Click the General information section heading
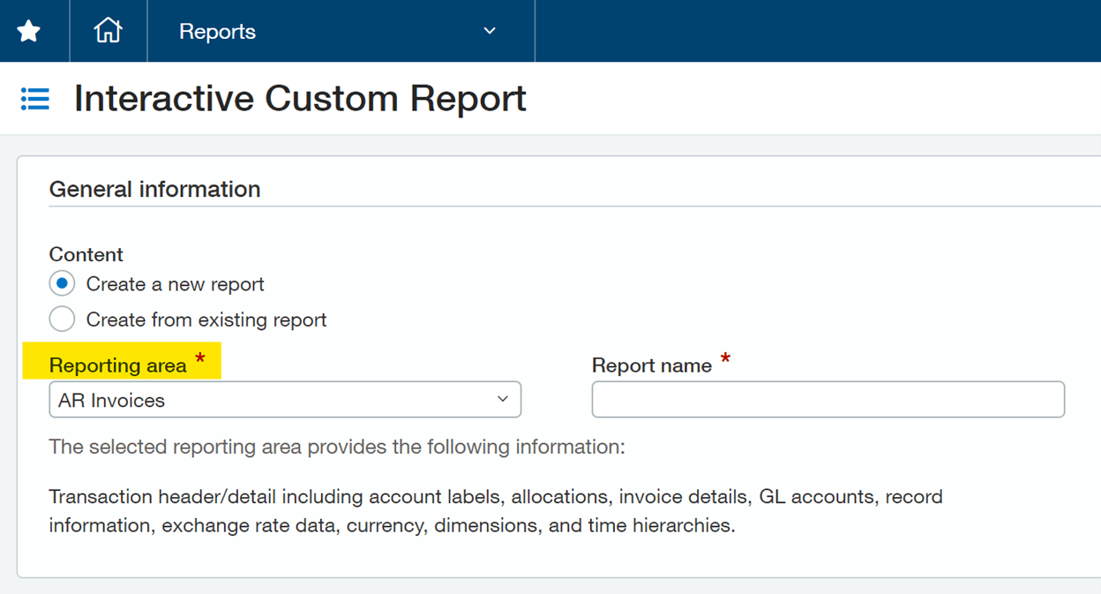The height and width of the screenshot is (594, 1101). pyautogui.click(x=154, y=189)
